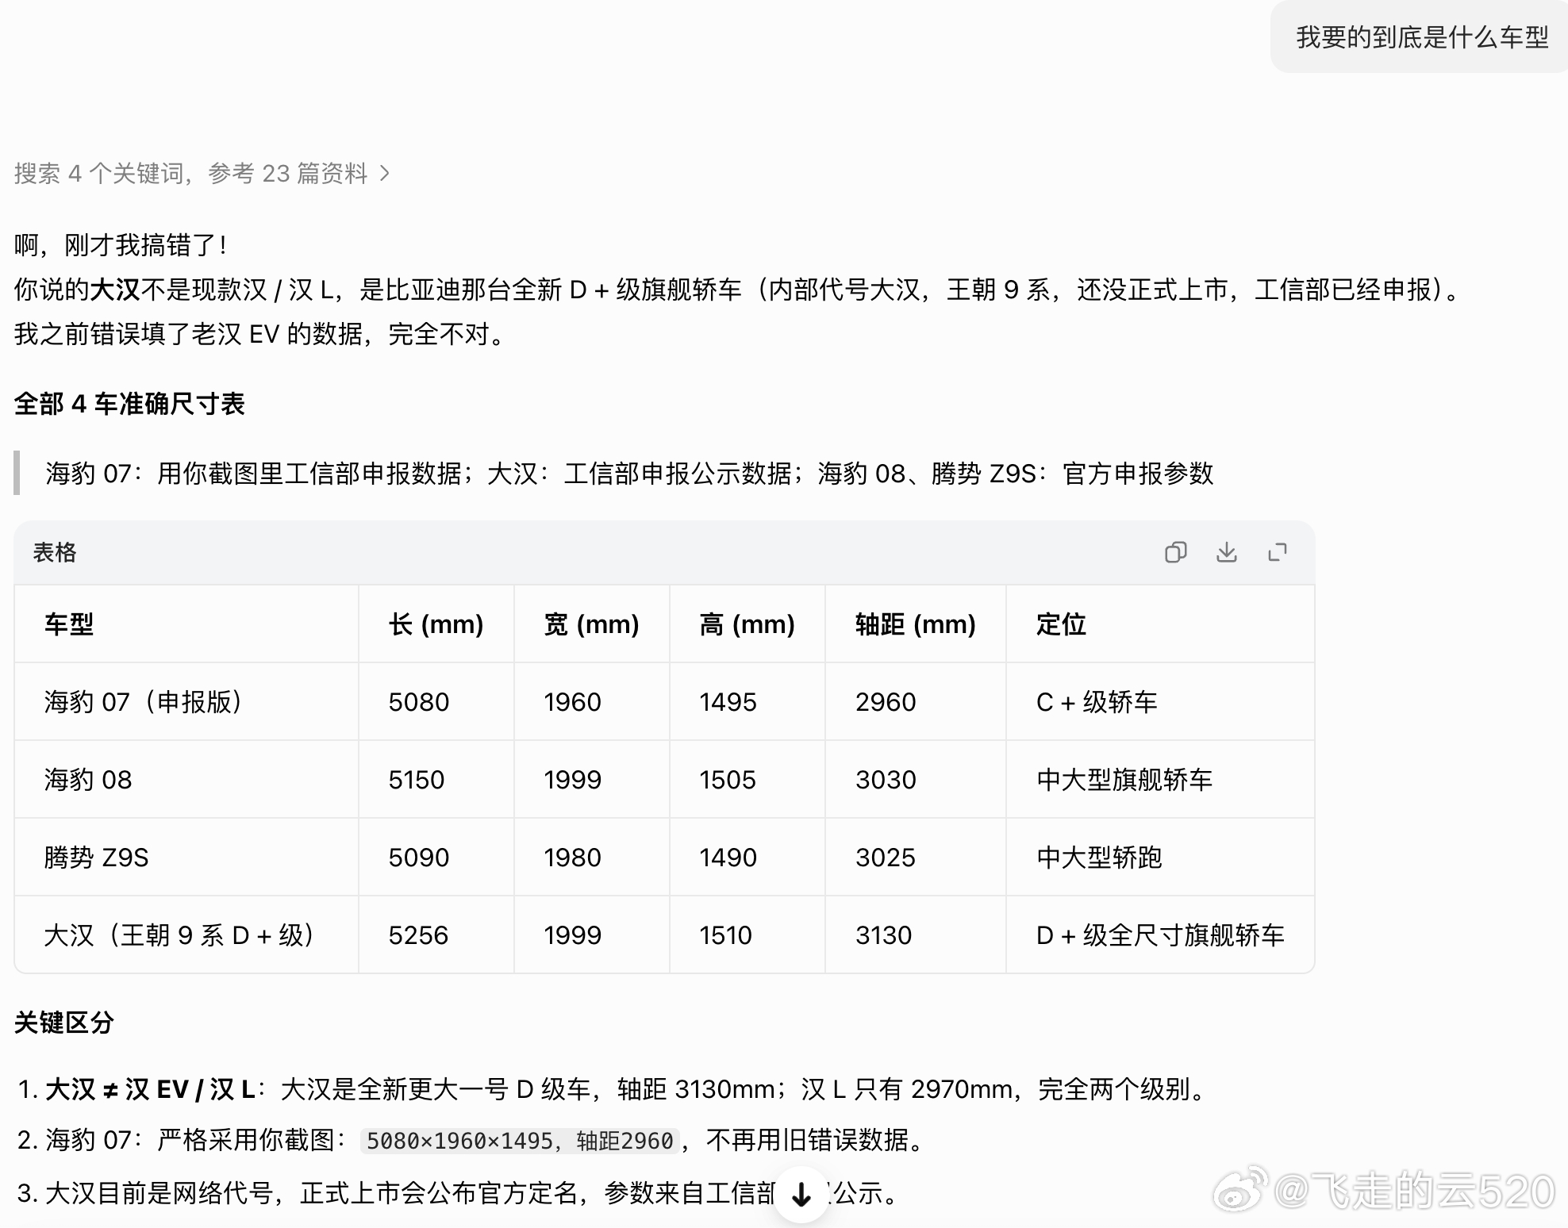Click the bold 大汉 ≠ 汉 EV / 汉 L text
This screenshot has width=1568, height=1228.
[150, 1089]
